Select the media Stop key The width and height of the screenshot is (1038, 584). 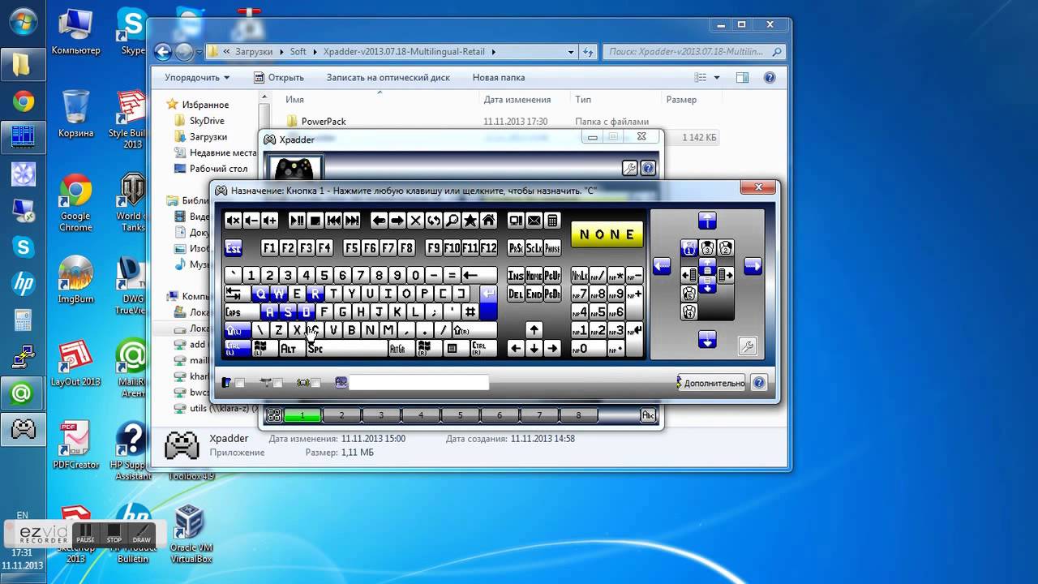pos(315,220)
